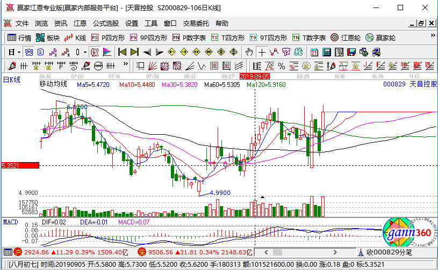The height and width of the screenshot is (270, 438).
Task: Select the red pencil drawing tool
Action: (12, 66)
